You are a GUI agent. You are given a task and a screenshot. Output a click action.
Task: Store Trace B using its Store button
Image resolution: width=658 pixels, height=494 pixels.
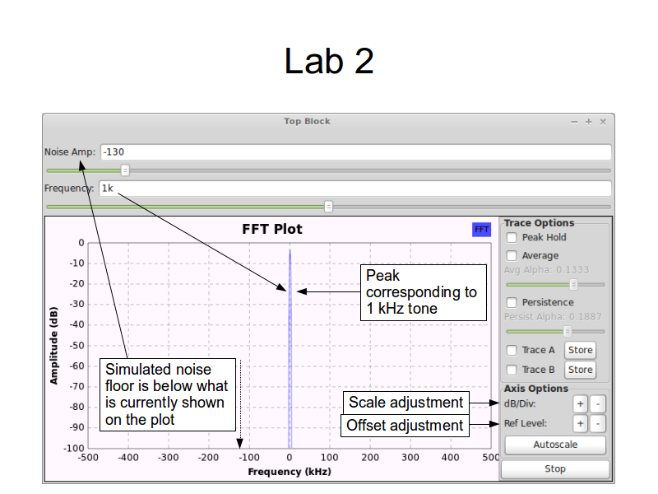pos(580,370)
